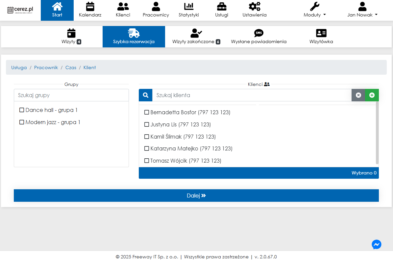Click the blue magnifier search icon
Image resolution: width=393 pixels, height=262 pixels.
(145, 95)
